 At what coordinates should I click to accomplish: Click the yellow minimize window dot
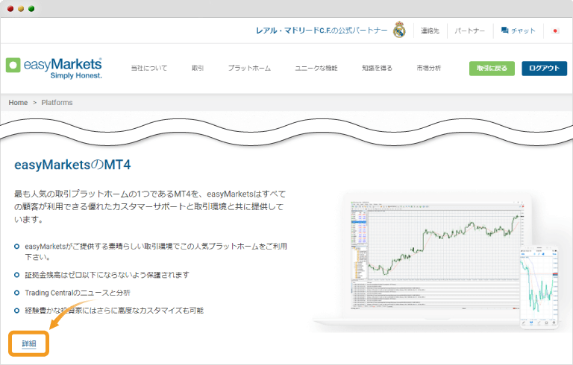(x=21, y=8)
